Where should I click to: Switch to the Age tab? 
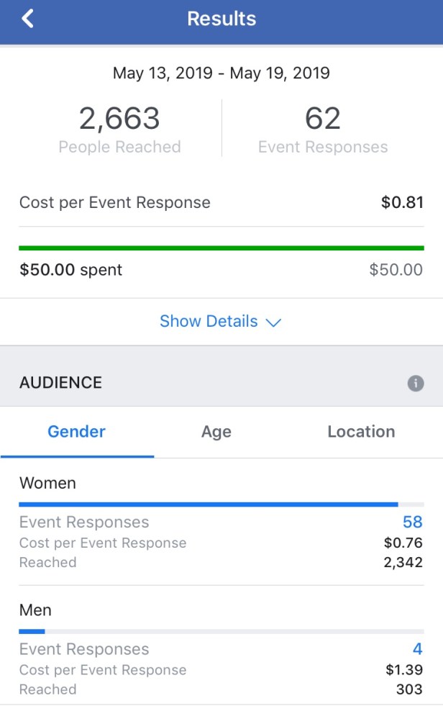216,432
